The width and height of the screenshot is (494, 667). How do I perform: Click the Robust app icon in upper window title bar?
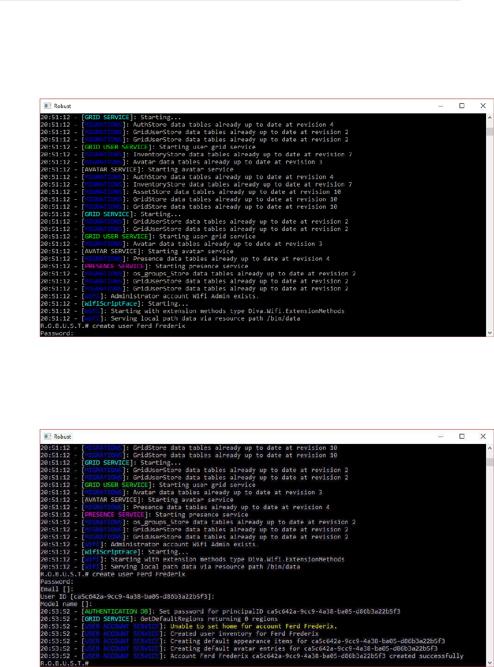point(48,106)
